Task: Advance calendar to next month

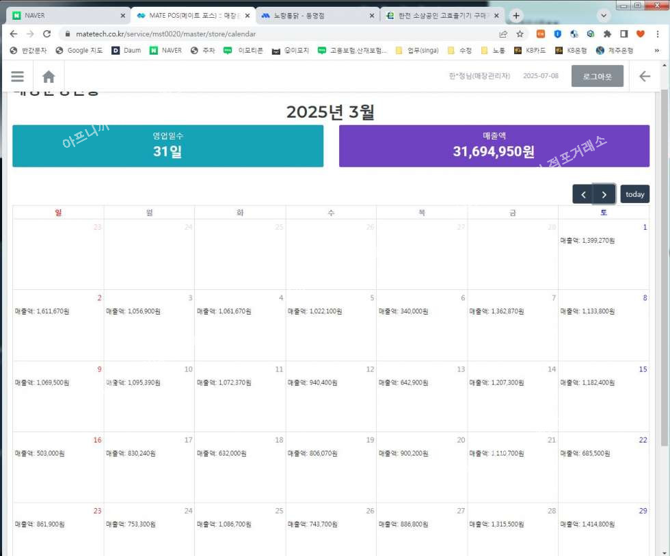Action: [x=604, y=194]
